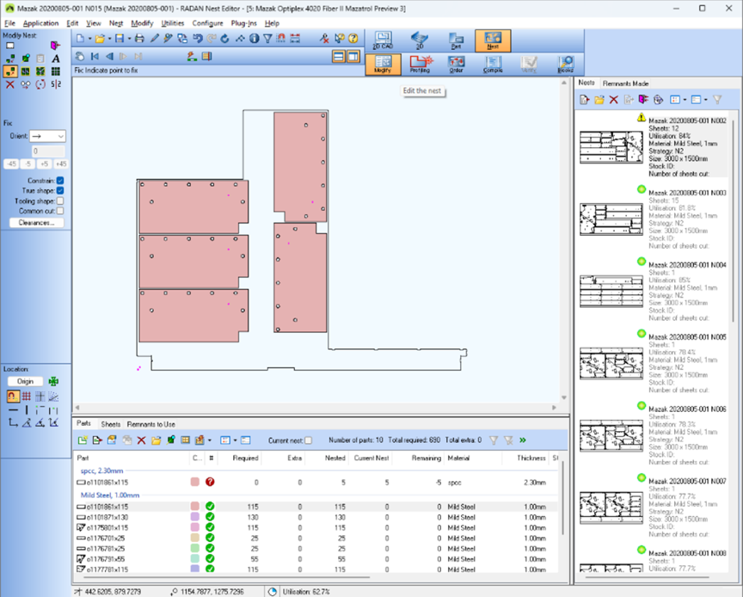743x597 pixels.
Task: Click the Clearances... button
Action: [x=36, y=223]
